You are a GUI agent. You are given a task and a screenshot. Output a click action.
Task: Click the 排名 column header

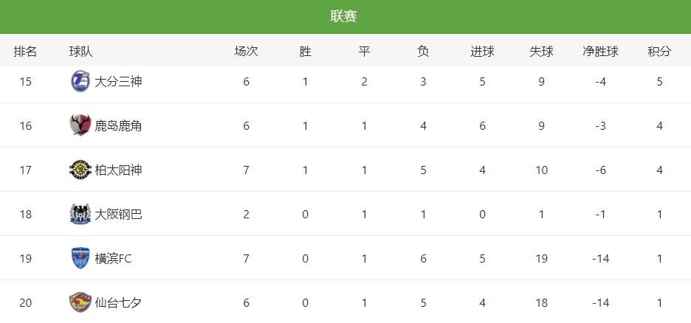pos(26,52)
